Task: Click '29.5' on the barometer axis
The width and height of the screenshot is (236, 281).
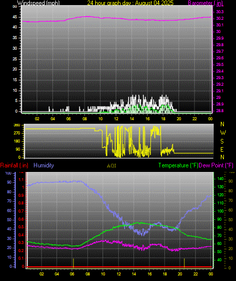Action: 220,64
